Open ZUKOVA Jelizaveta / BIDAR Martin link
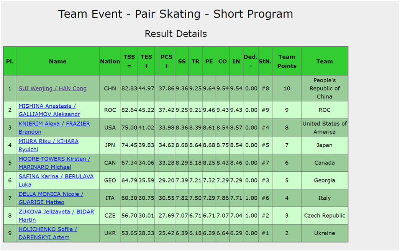400x251 pixels. point(56,215)
